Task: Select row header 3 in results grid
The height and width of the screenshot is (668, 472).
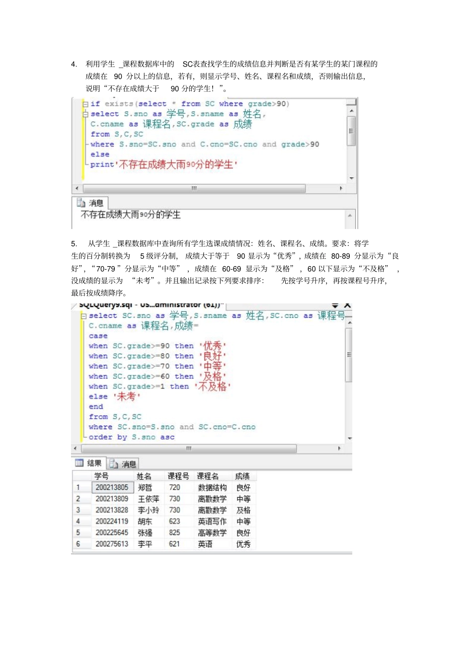Action: coord(81,510)
